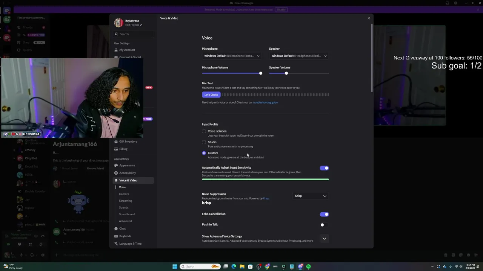Click the itzjustrose profile avatar
483x271 pixels.
point(119,23)
